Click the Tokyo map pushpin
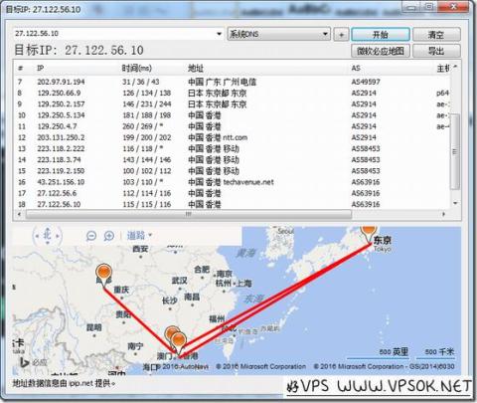Image resolution: width=477 pixels, height=403 pixels. (x=369, y=233)
